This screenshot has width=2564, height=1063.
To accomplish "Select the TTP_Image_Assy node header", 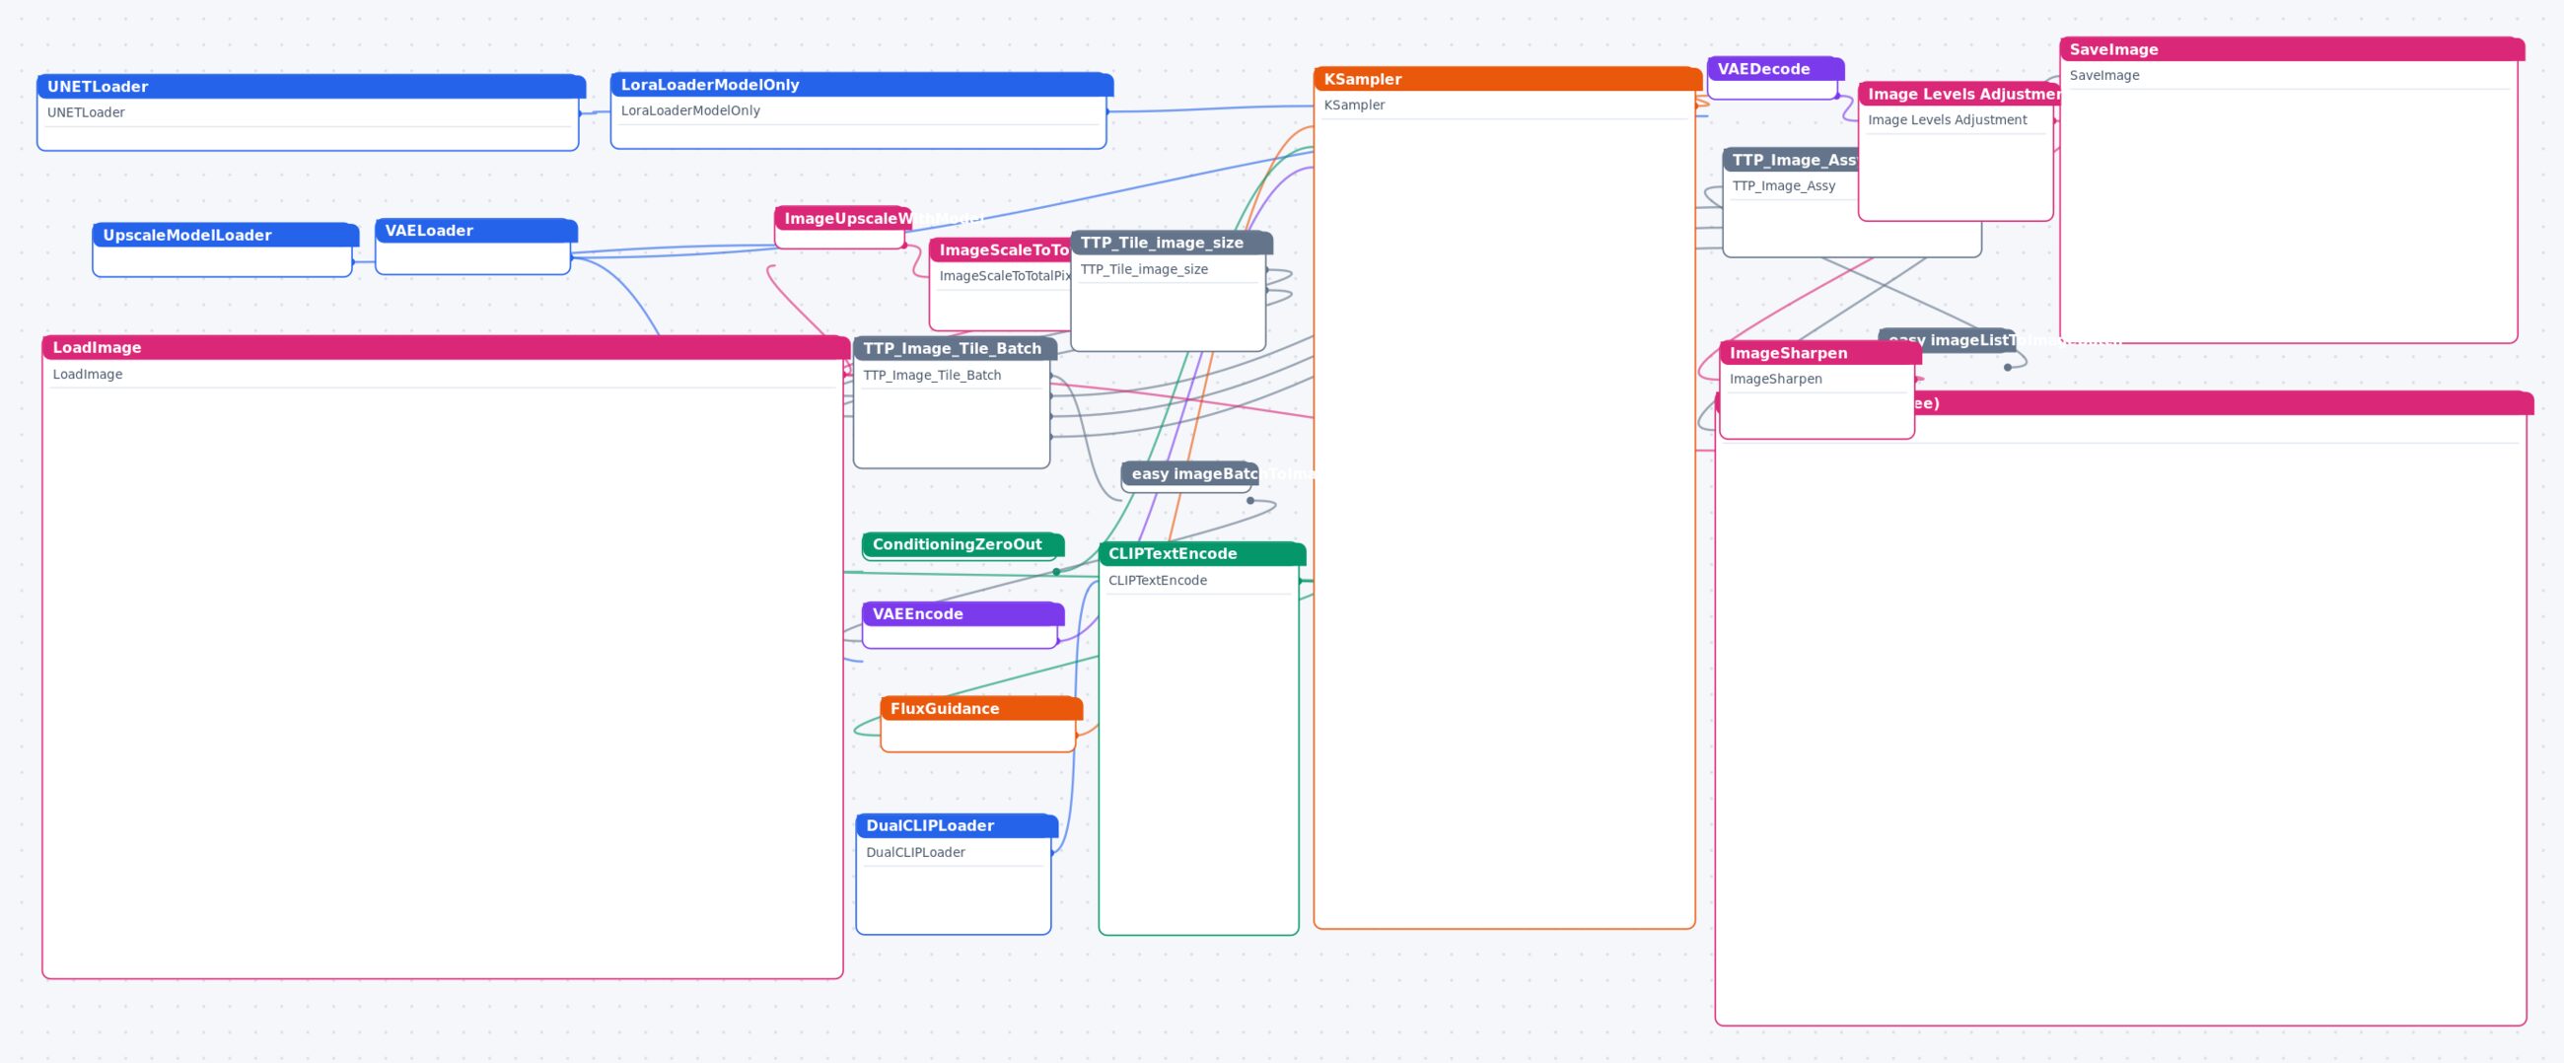I will [x=1790, y=159].
